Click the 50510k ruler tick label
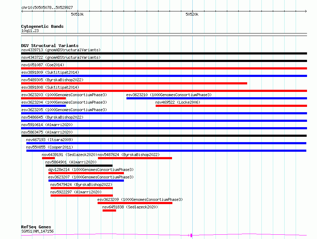 click(77, 14)
